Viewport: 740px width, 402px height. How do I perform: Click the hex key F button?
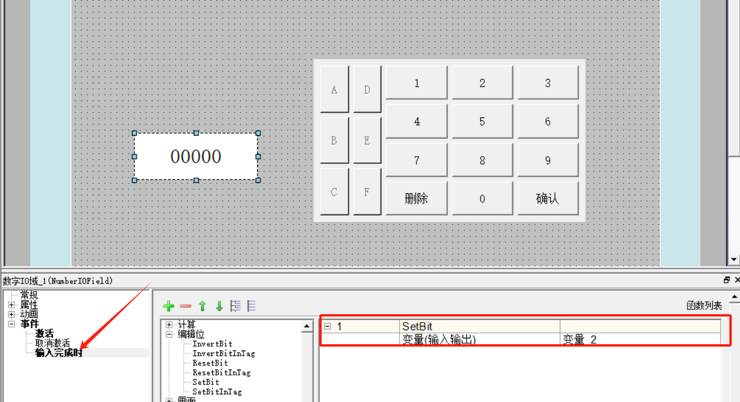(367, 192)
